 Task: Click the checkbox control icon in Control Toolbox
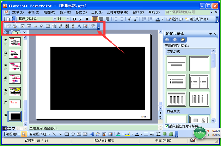(x=23, y=26)
